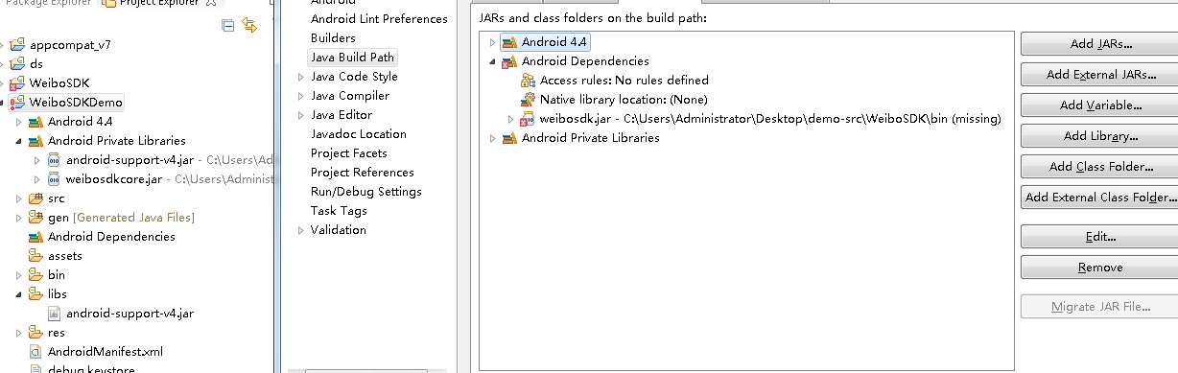The image size is (1178, 373).
Task: Click Android Private Libraries icon in build path list
Action: [509, 138]
